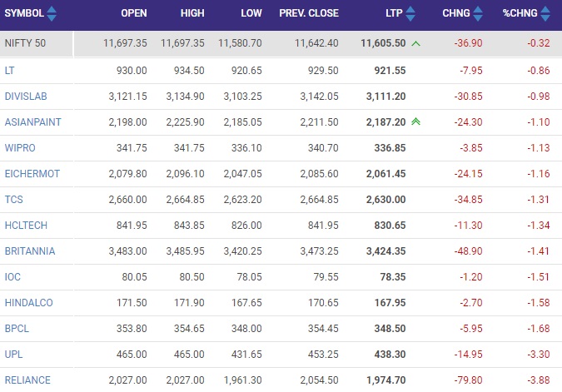Select the WIPRO symbol link

20,147
